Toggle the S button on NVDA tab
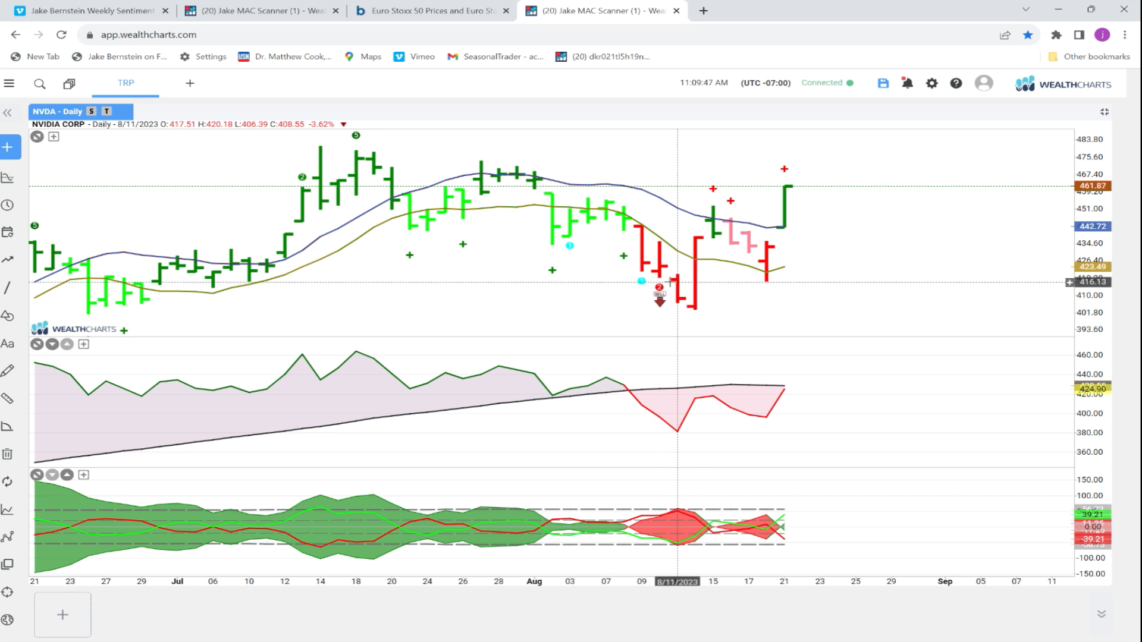Viewport: 1142px width, 642px height. coord(92,111)
